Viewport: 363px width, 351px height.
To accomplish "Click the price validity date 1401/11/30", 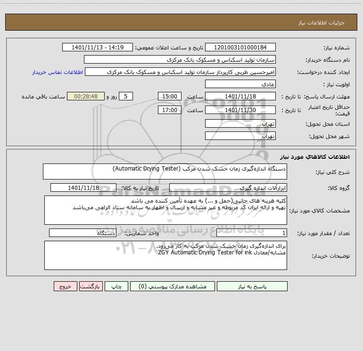I will [240, 110].
